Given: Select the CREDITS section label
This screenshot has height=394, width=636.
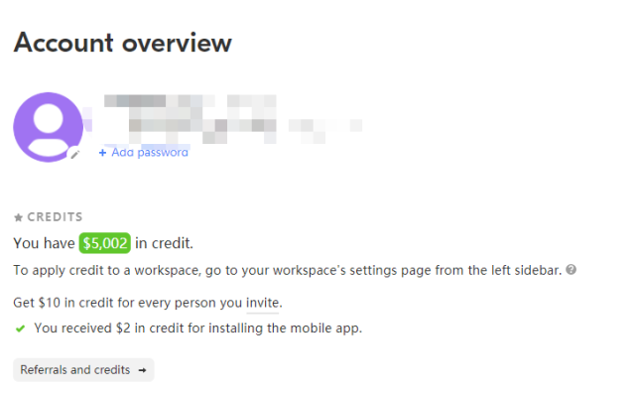Looking at the screenshot, I should coord(55,217).
